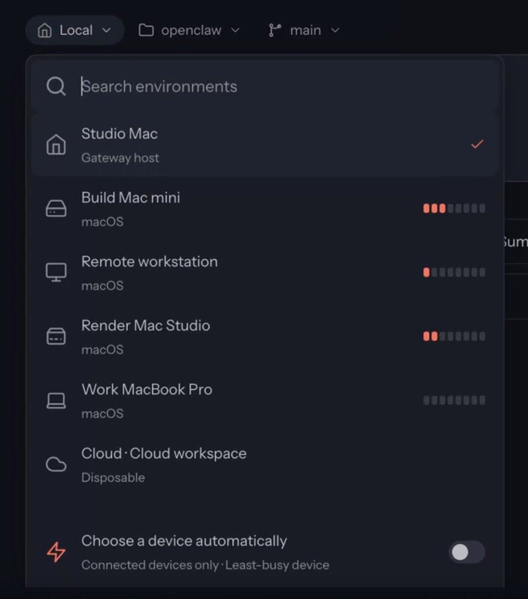Click the folder icon beside openclaw
Image resolution: width=528 pixels, height=599 pixels.
[x=146, y=30]
